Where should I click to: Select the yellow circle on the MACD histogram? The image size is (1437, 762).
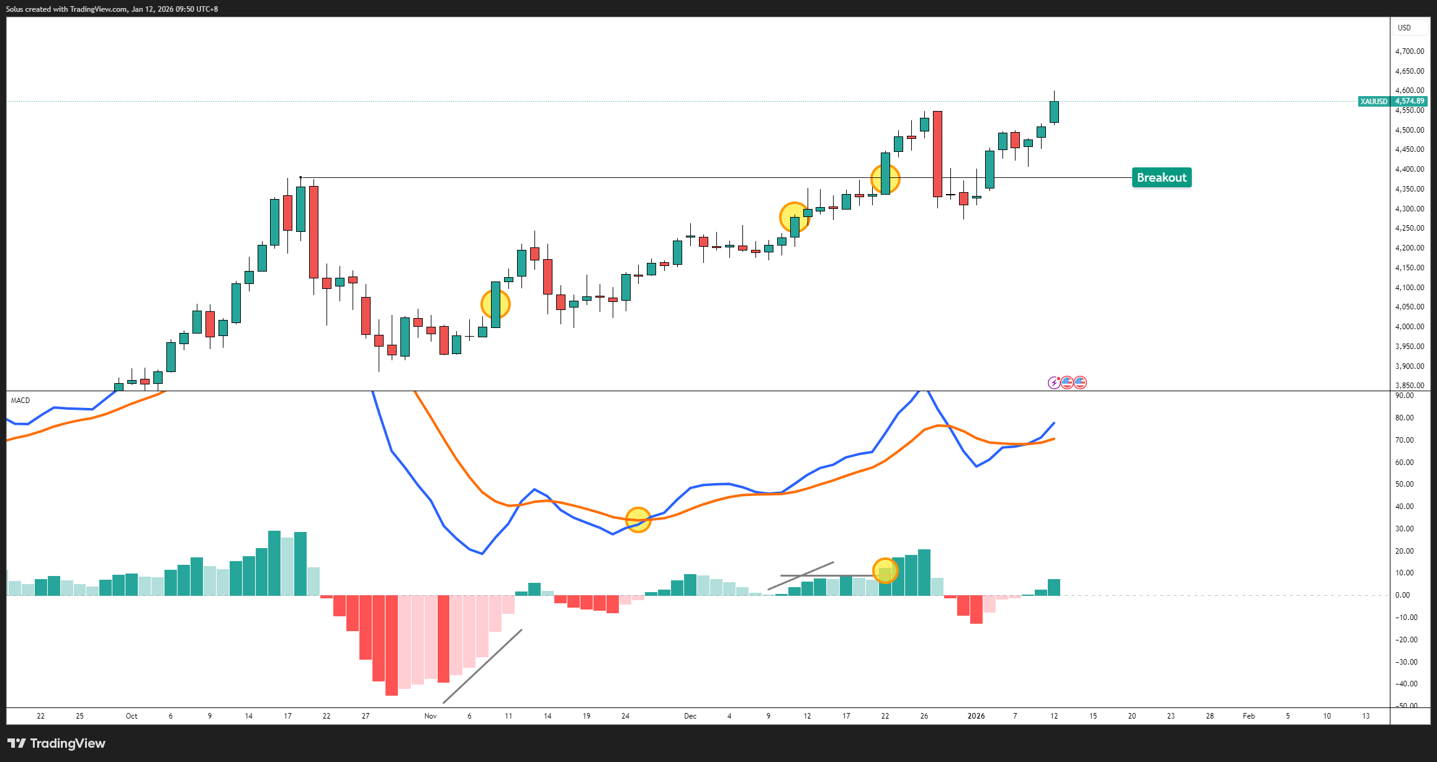click(x=885, y=570)
